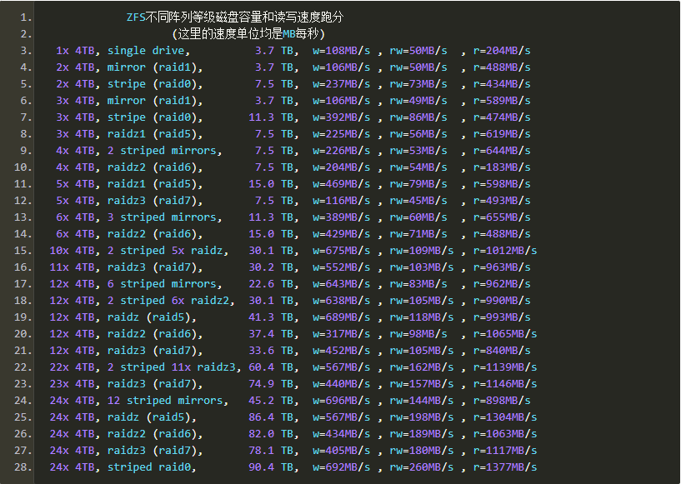Select the '12x 4TB, 6 striped mirrors' row

(x=142, y=283)
